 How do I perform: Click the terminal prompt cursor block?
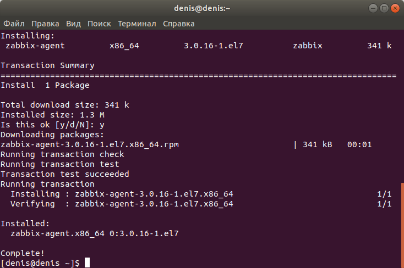tap(88, 263)
